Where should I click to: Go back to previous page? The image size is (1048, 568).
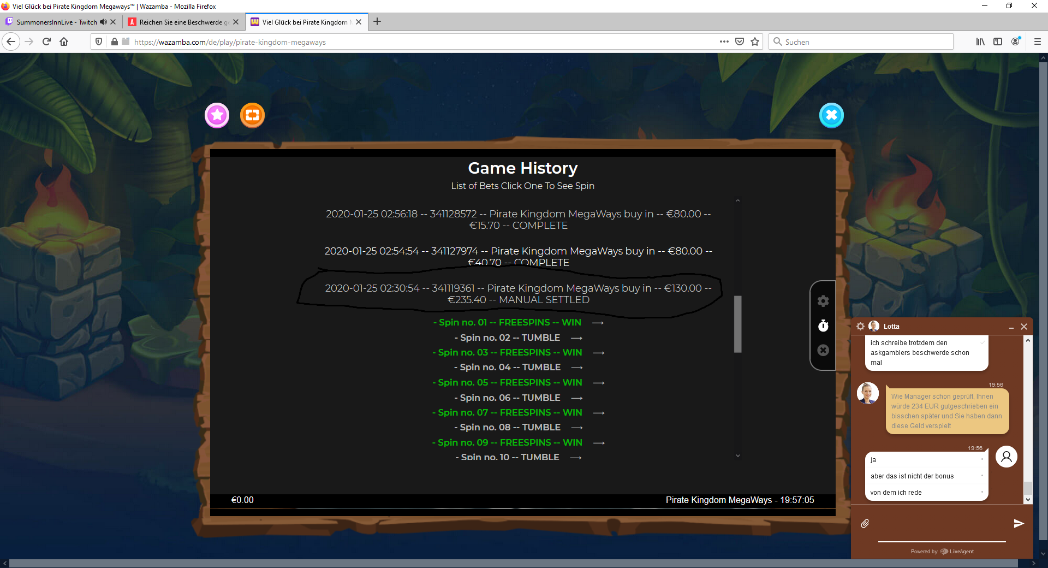[x=11, y=42]
